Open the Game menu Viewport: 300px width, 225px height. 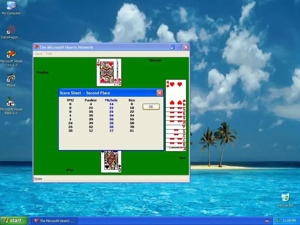pos(38,54)
